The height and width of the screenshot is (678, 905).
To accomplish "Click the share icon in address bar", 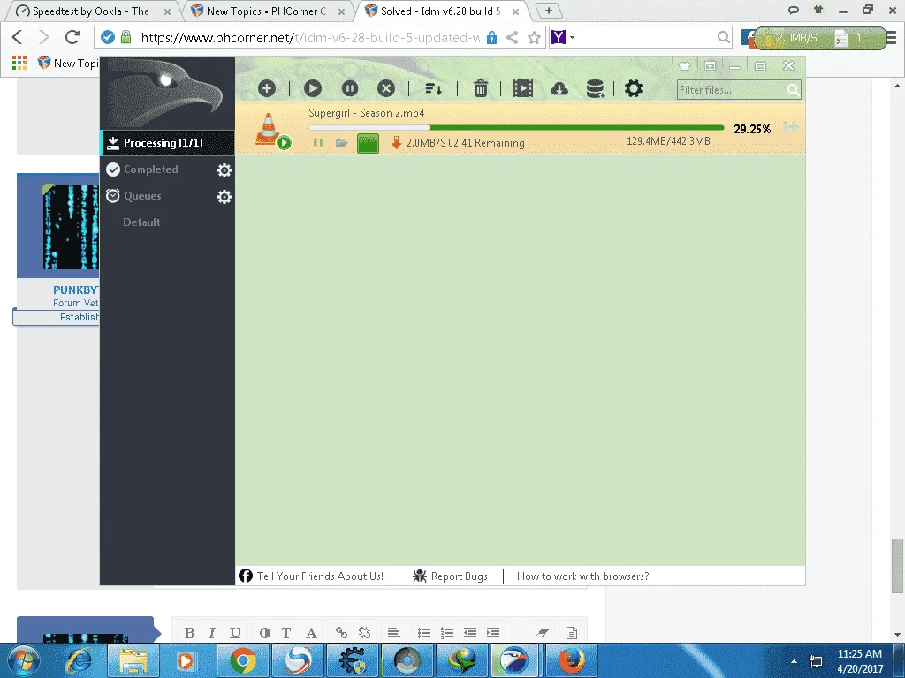I will click(512, 37).
